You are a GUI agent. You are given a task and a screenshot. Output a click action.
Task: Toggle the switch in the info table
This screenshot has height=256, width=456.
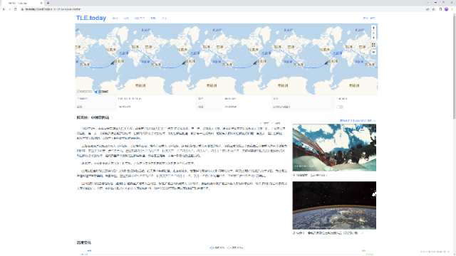[340, 107]
